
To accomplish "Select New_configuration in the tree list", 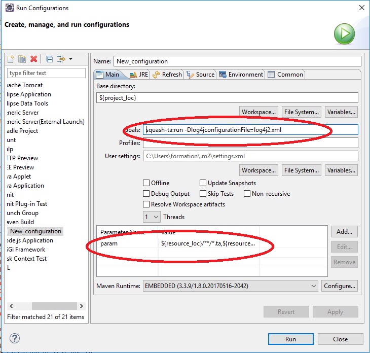I will click(x=35, y=231).
